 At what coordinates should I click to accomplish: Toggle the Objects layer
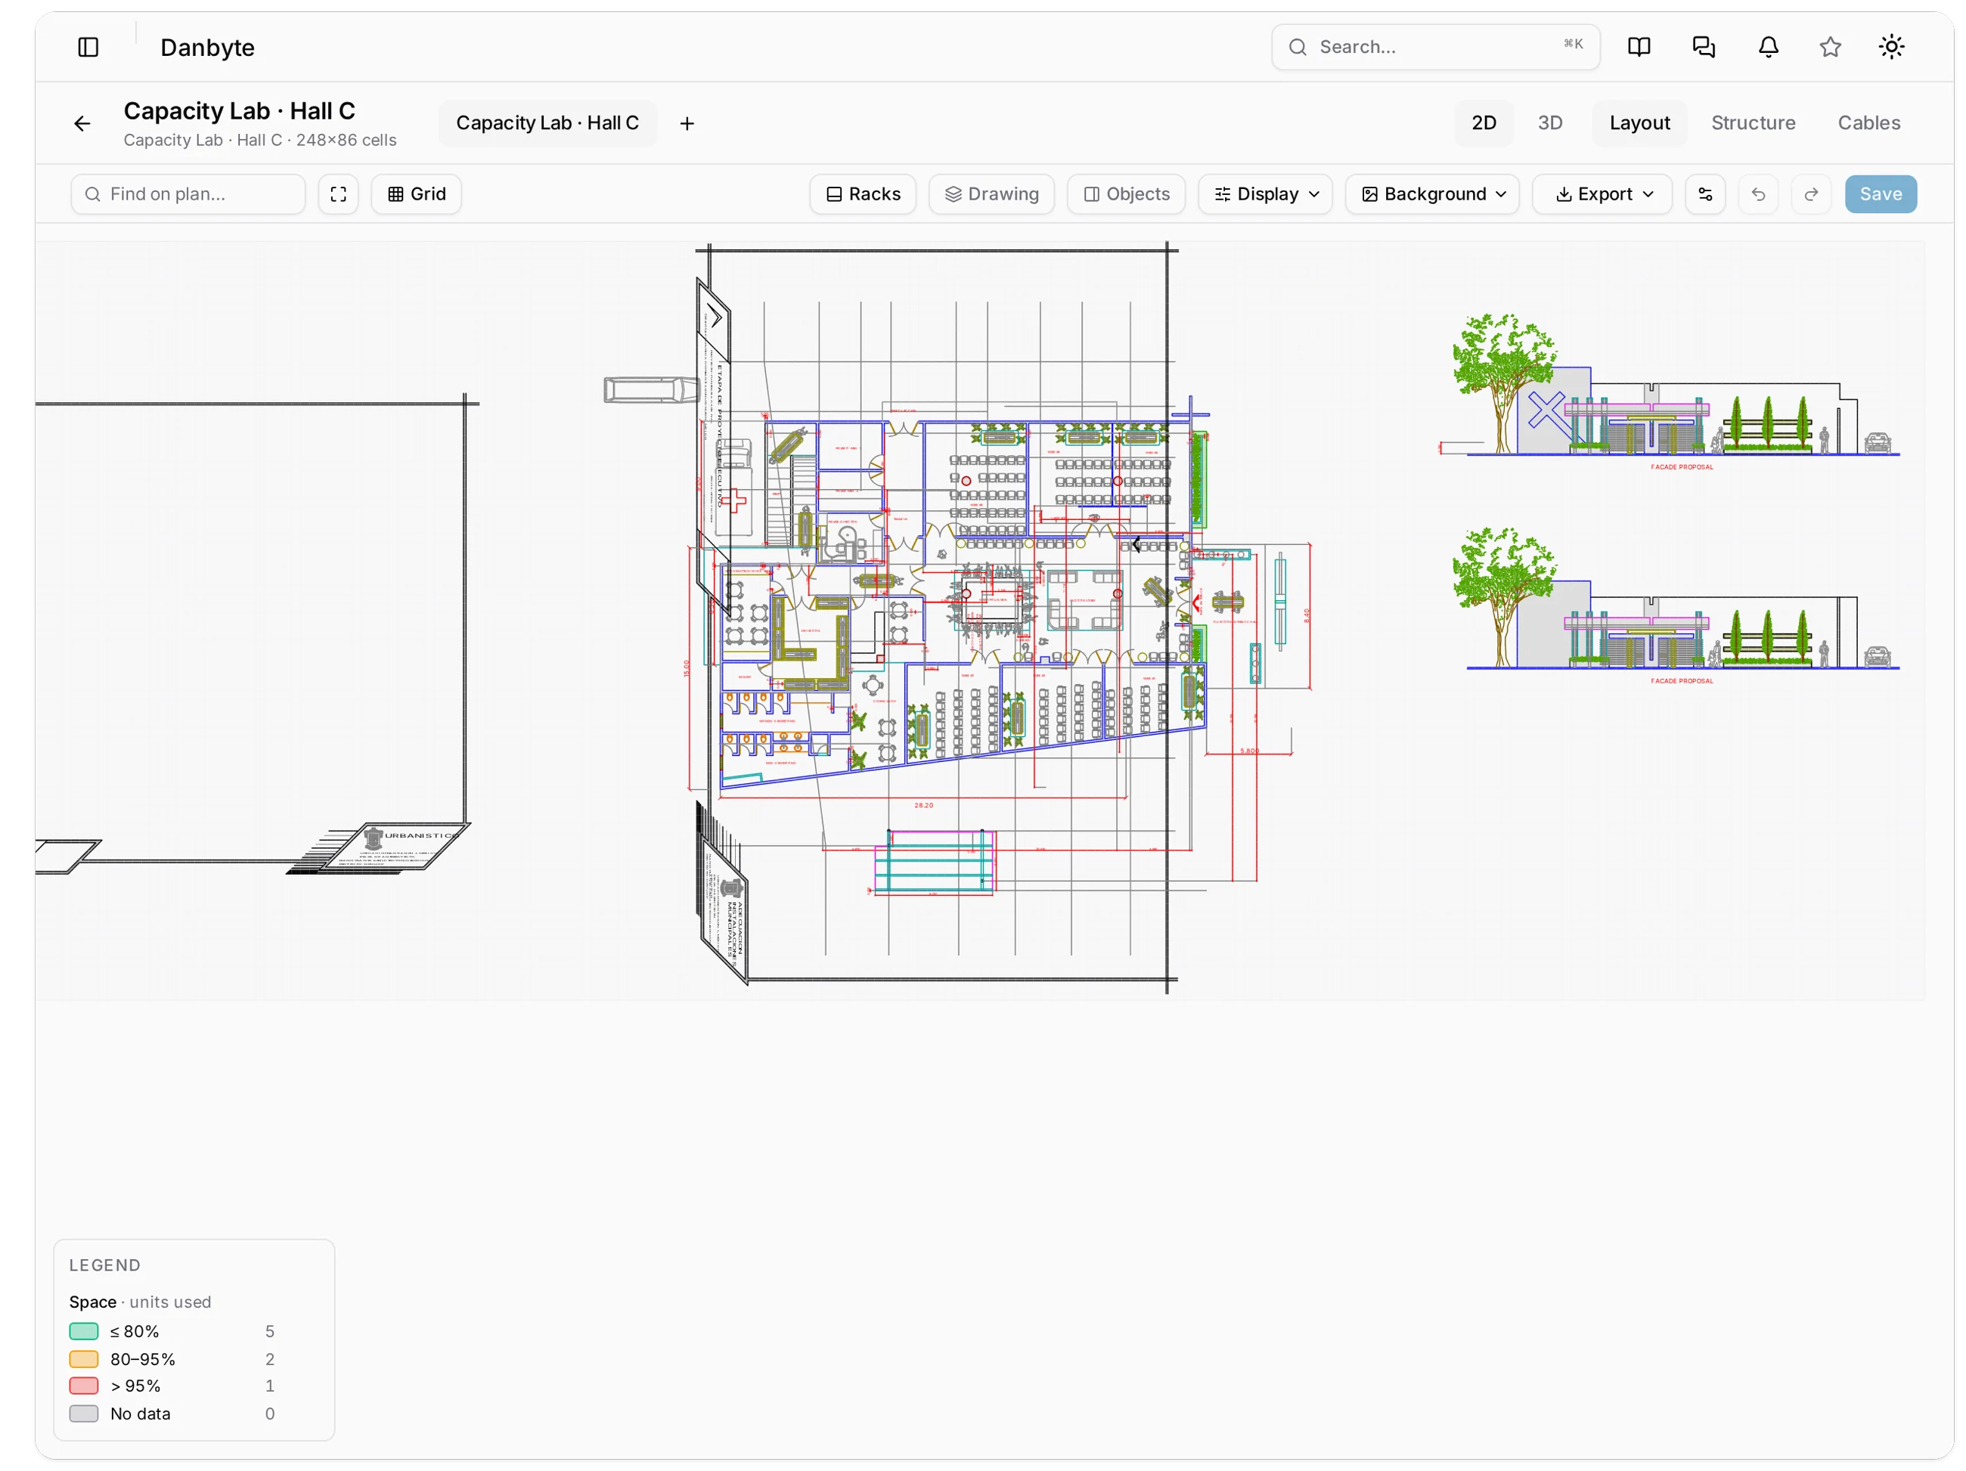[x=1126, y=194]
